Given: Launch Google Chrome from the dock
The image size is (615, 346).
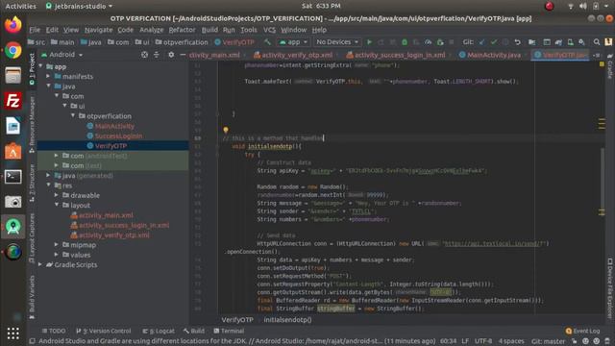Looking at the screenshot, I should [12, 50].
